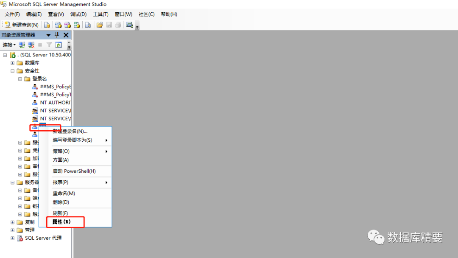Collapse the 安全性 folder node
Viewport: 458px width, 258px height.
[13, 71]
